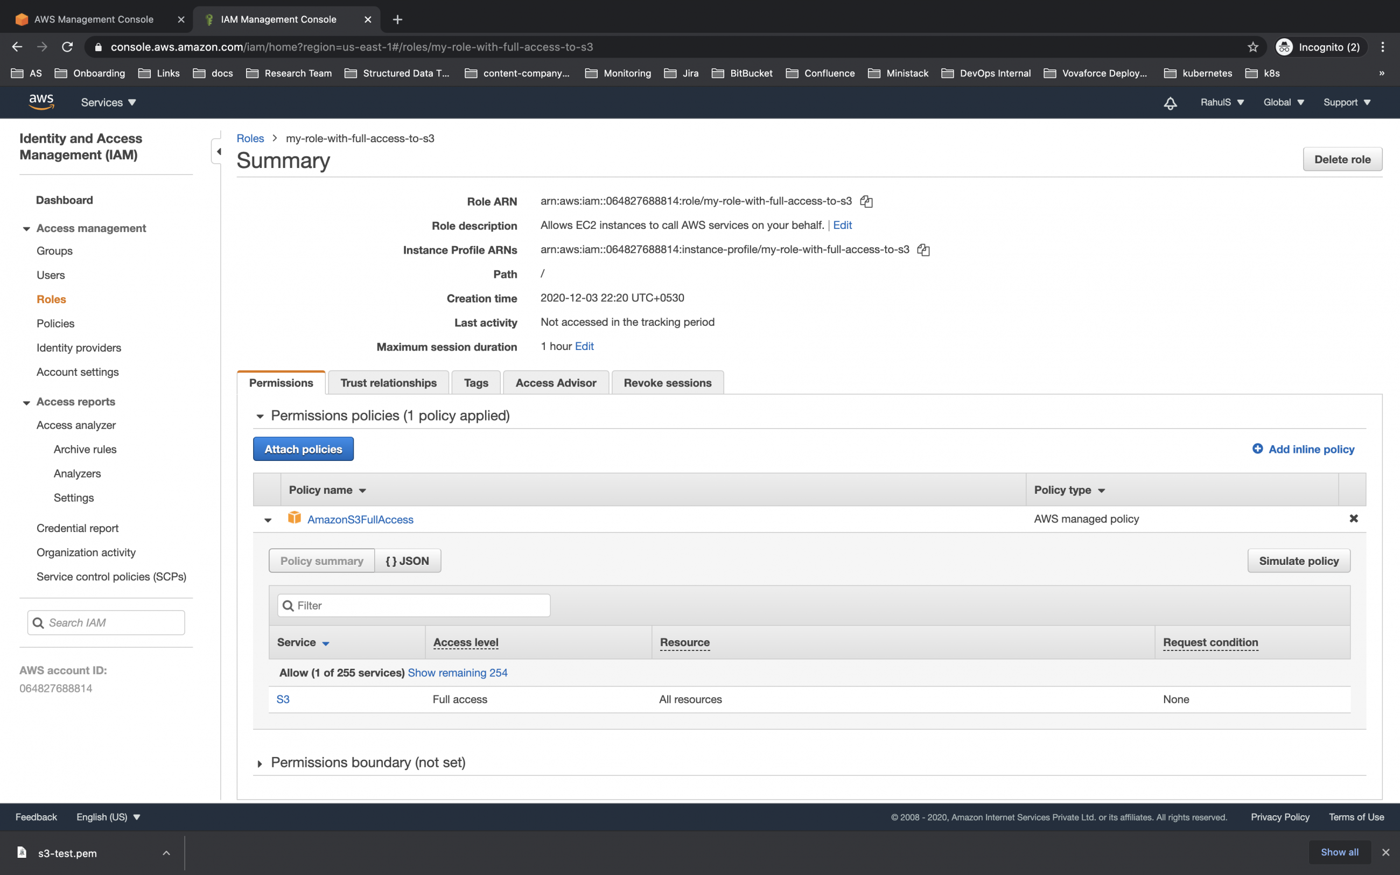The height and width of the screenshot is (875, 1400).
Task: Select the Permissions tab
Action: (281, 382)
